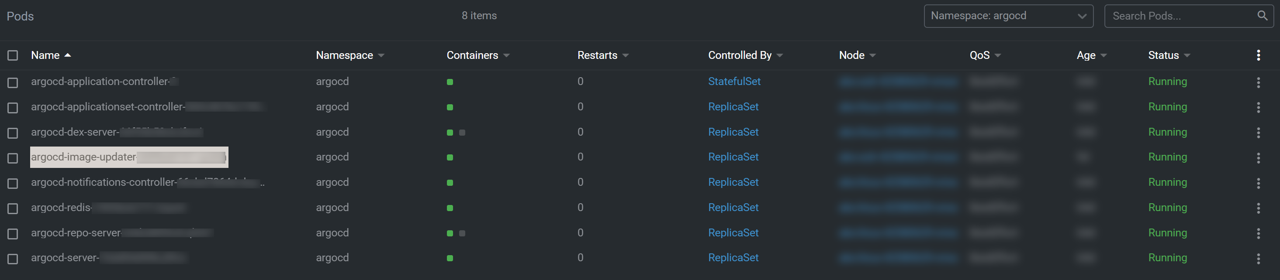The width and height of the screenshot is (1280, 280).
Task: Select the argocd-repo-server pod checkbox
Action: (13, 233)
